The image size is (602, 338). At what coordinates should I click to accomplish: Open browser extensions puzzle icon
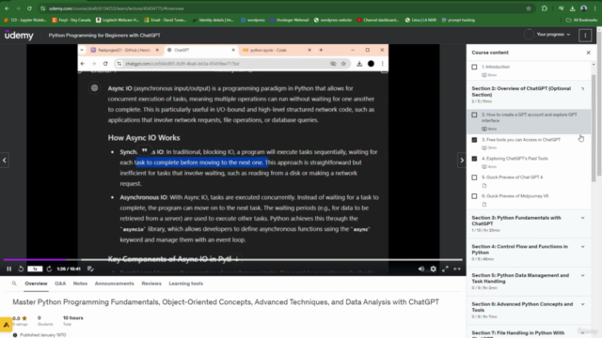pos(545,8)
